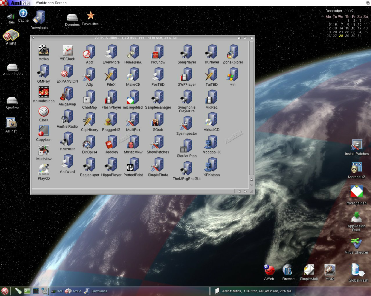Open the Applications drive icon
Viewport: 371px width, 296px height.
point(12,67)
